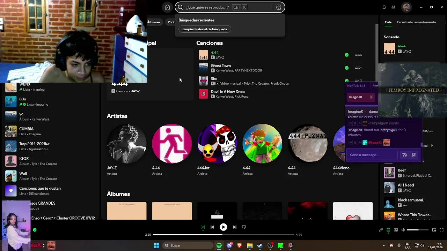447x251 pixels.
Task: Click Limpiar historial de búsqueda
Action: [x=205, y=29]
